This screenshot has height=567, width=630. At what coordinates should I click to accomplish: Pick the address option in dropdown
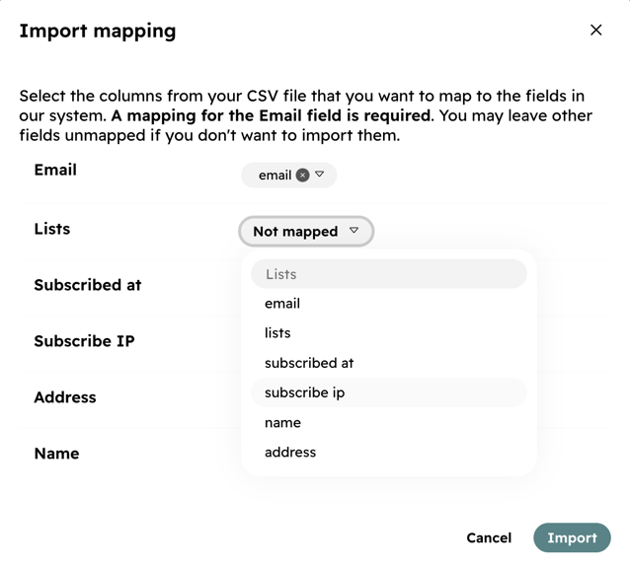coord(290,452)
